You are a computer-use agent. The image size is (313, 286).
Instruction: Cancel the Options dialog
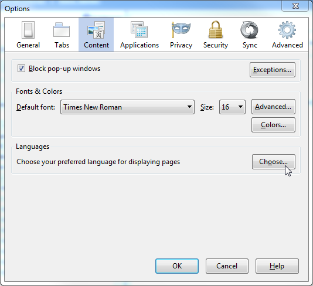227,266
